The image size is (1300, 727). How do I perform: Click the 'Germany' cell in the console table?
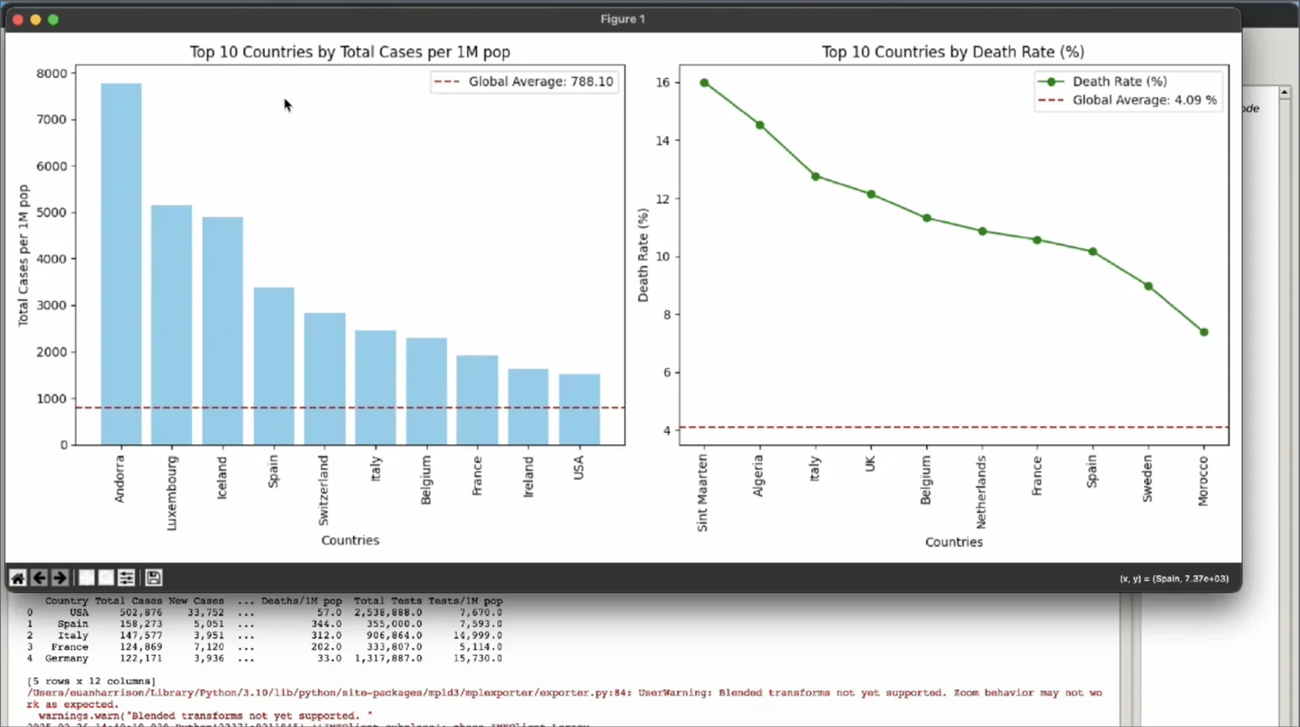point(66,659)
